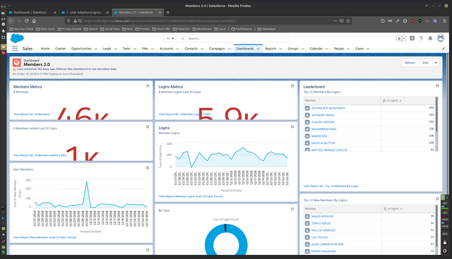Bookmark this page with the star
Image resolution: width=452 pixels, height=259 pixels.
348,21
